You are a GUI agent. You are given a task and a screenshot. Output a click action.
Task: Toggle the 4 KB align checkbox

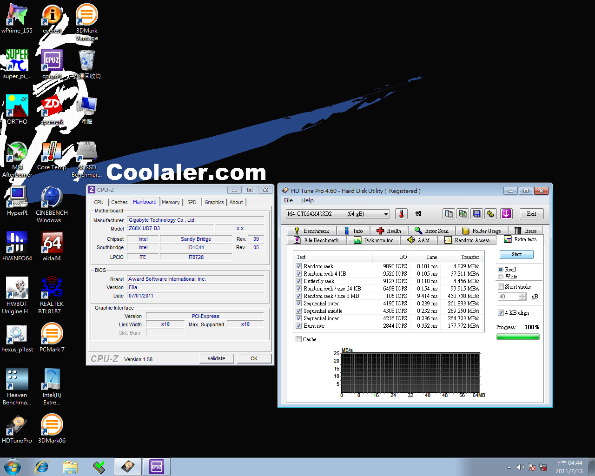[x=501, y=313]
